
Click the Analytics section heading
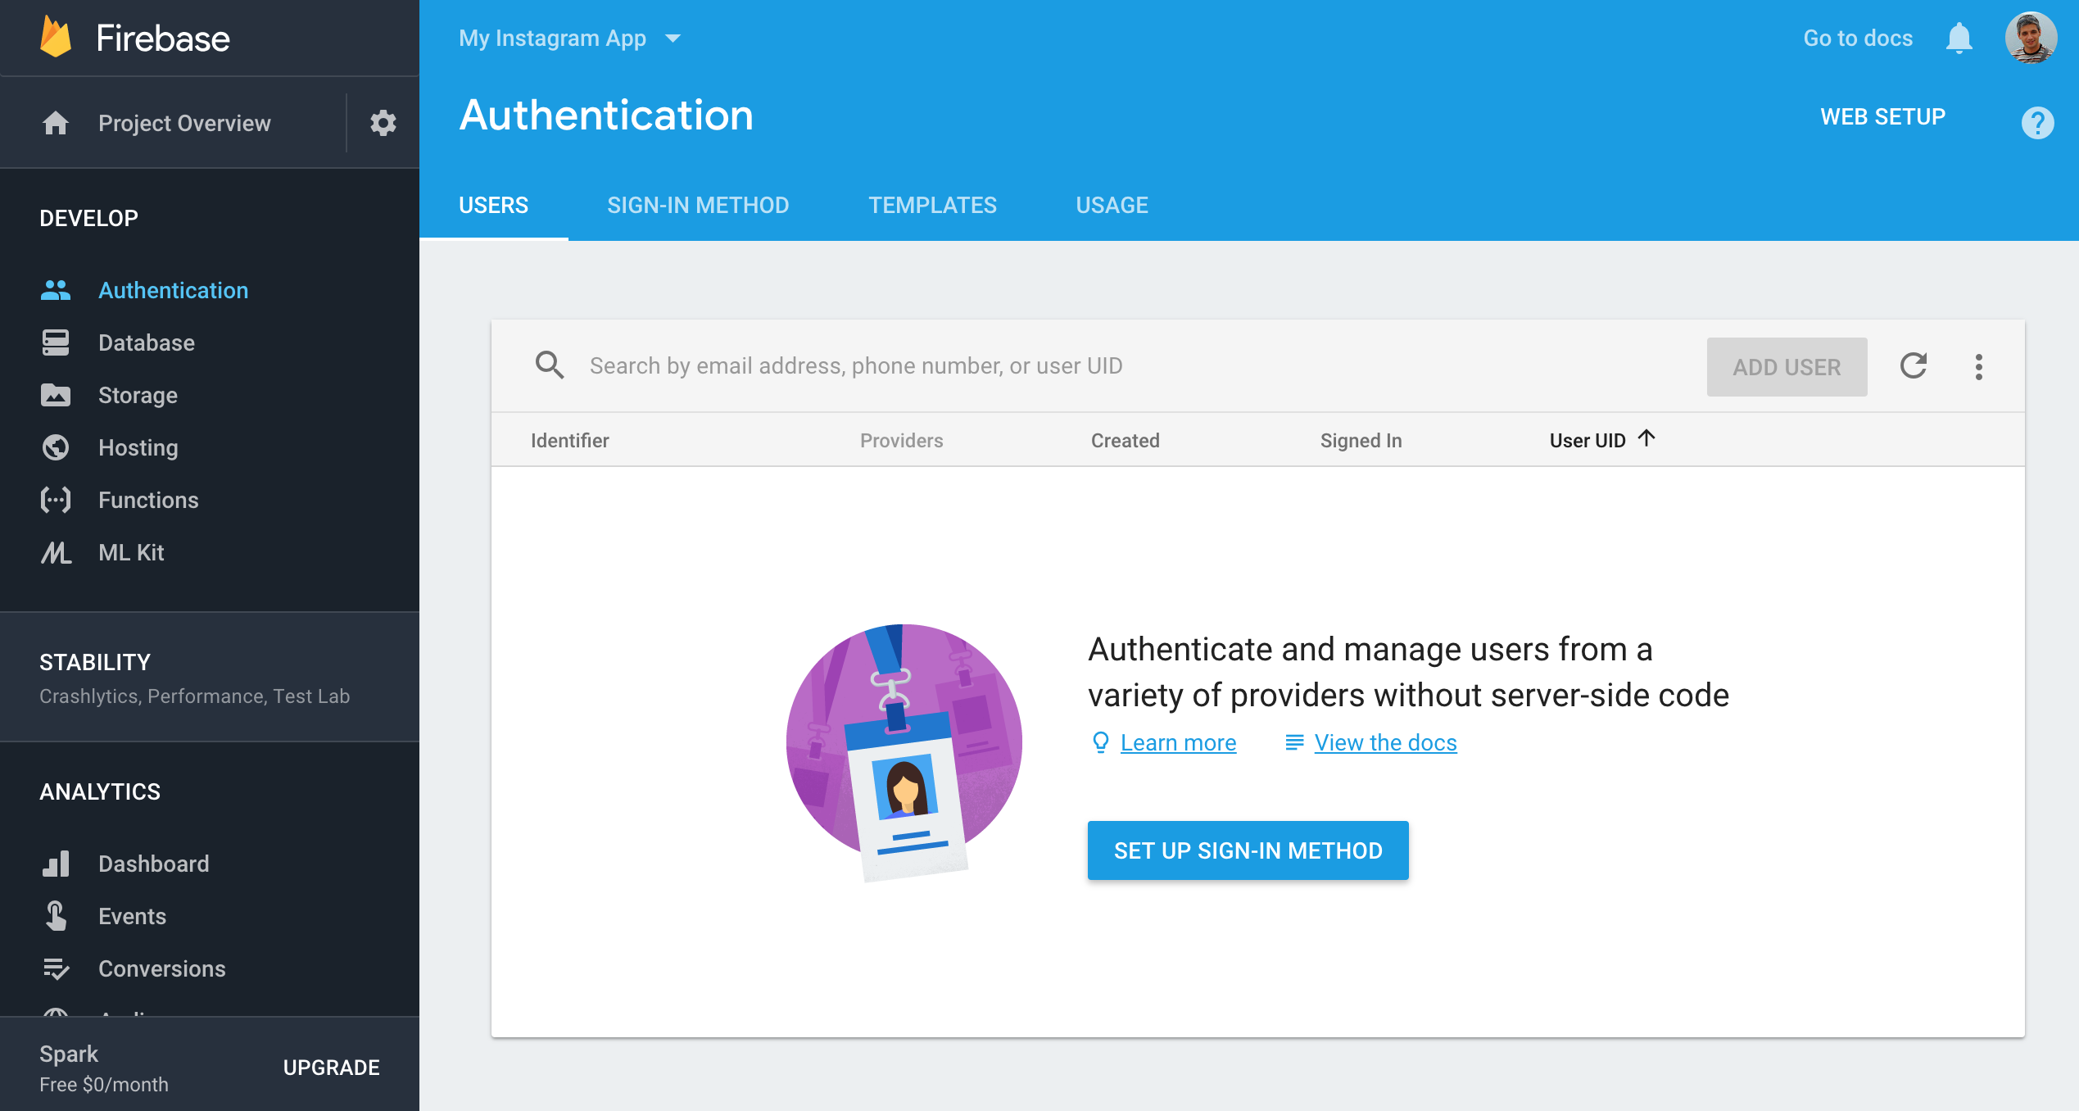100,791
